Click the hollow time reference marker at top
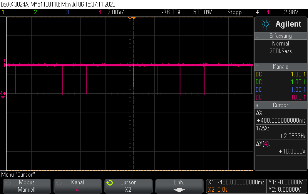Image resolution: width=308 pixels, height=194 pixels. pyautogui.click(x=130, y=18)
